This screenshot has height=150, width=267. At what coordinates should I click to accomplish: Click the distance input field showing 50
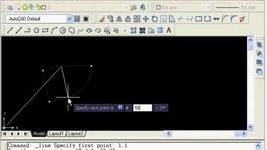[143, 108]
